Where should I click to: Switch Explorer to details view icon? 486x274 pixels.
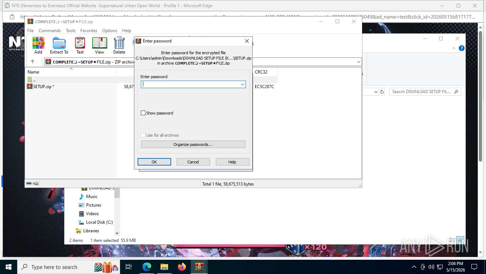click(x=452, y=240)
